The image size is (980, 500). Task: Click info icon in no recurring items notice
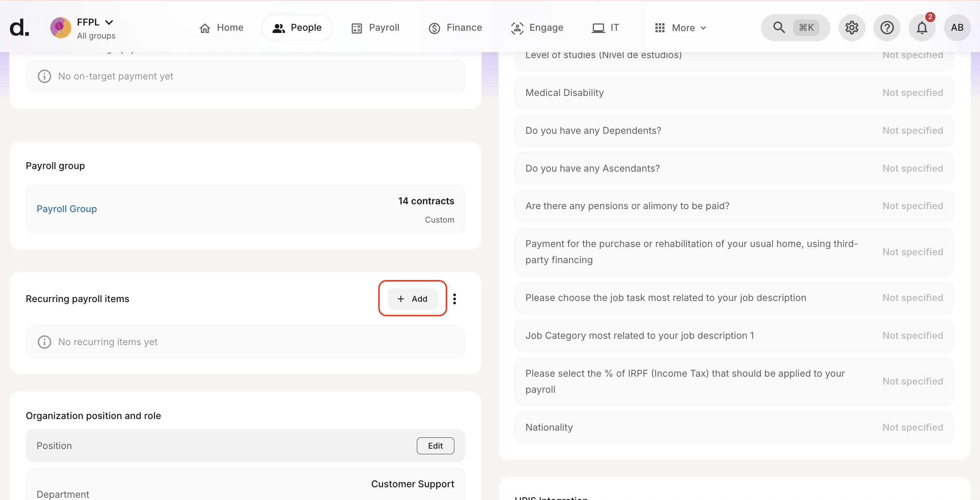[44, 341]
